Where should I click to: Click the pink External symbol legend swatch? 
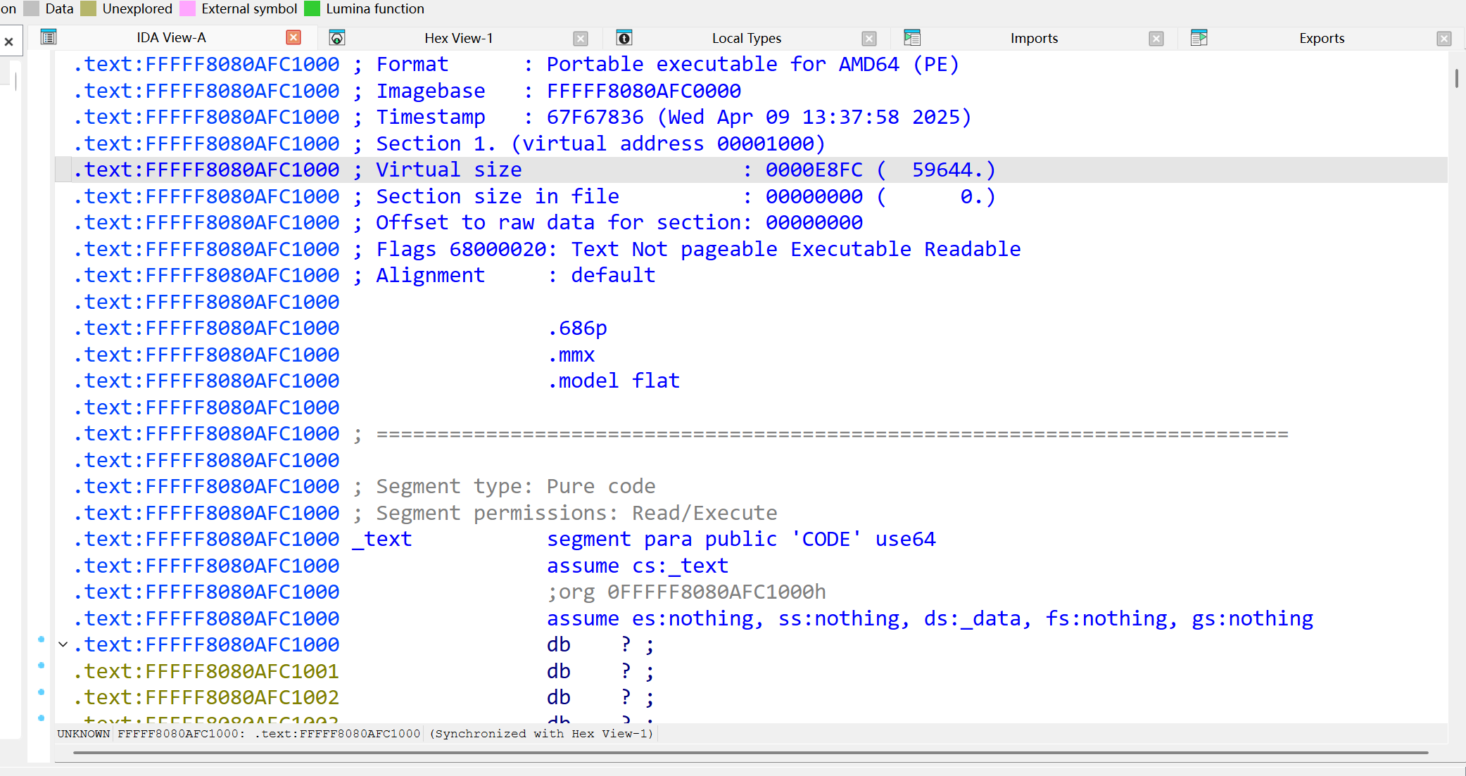click(188, 8)
